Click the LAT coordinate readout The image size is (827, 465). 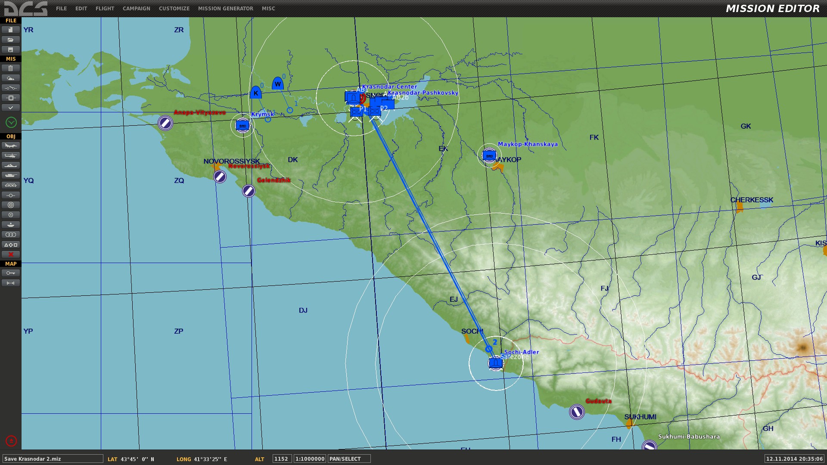131,459
